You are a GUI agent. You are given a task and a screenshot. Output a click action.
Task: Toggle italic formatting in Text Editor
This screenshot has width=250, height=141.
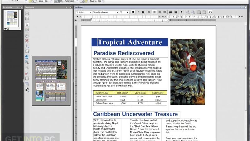[138, 12]
